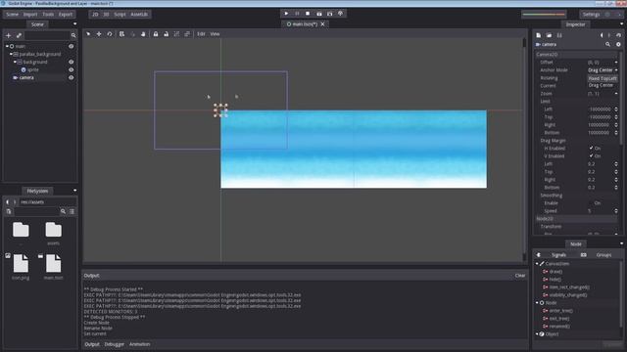
Task: Select Fixed TopLeft anchor mode option
Action: coord(603,78)
